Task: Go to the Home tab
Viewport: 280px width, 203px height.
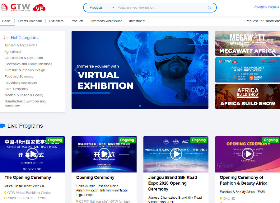Action: pyautogui.click(x=6, y=21)
